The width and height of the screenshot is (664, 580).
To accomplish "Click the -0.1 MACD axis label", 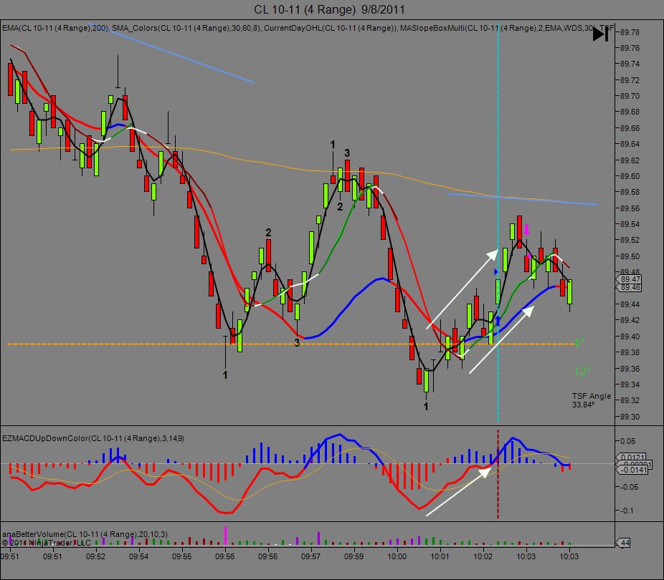I will tap(627, 511).
